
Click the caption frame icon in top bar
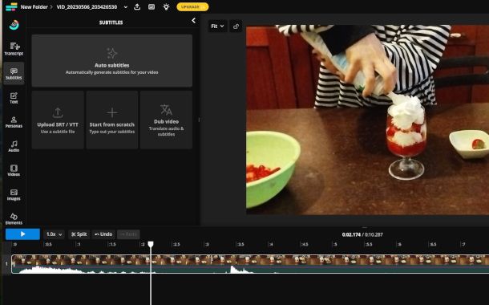pos(152,7)
